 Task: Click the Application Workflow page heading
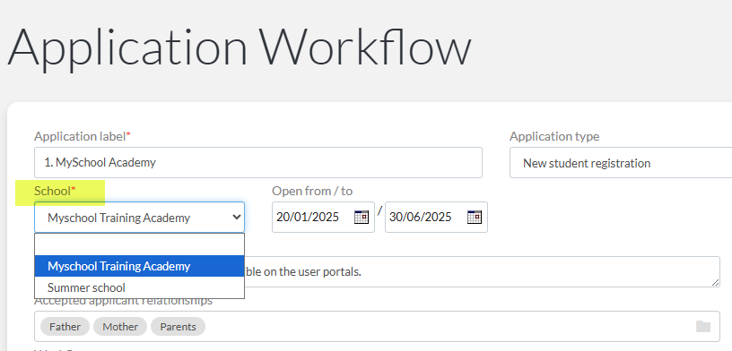[239, 47]
